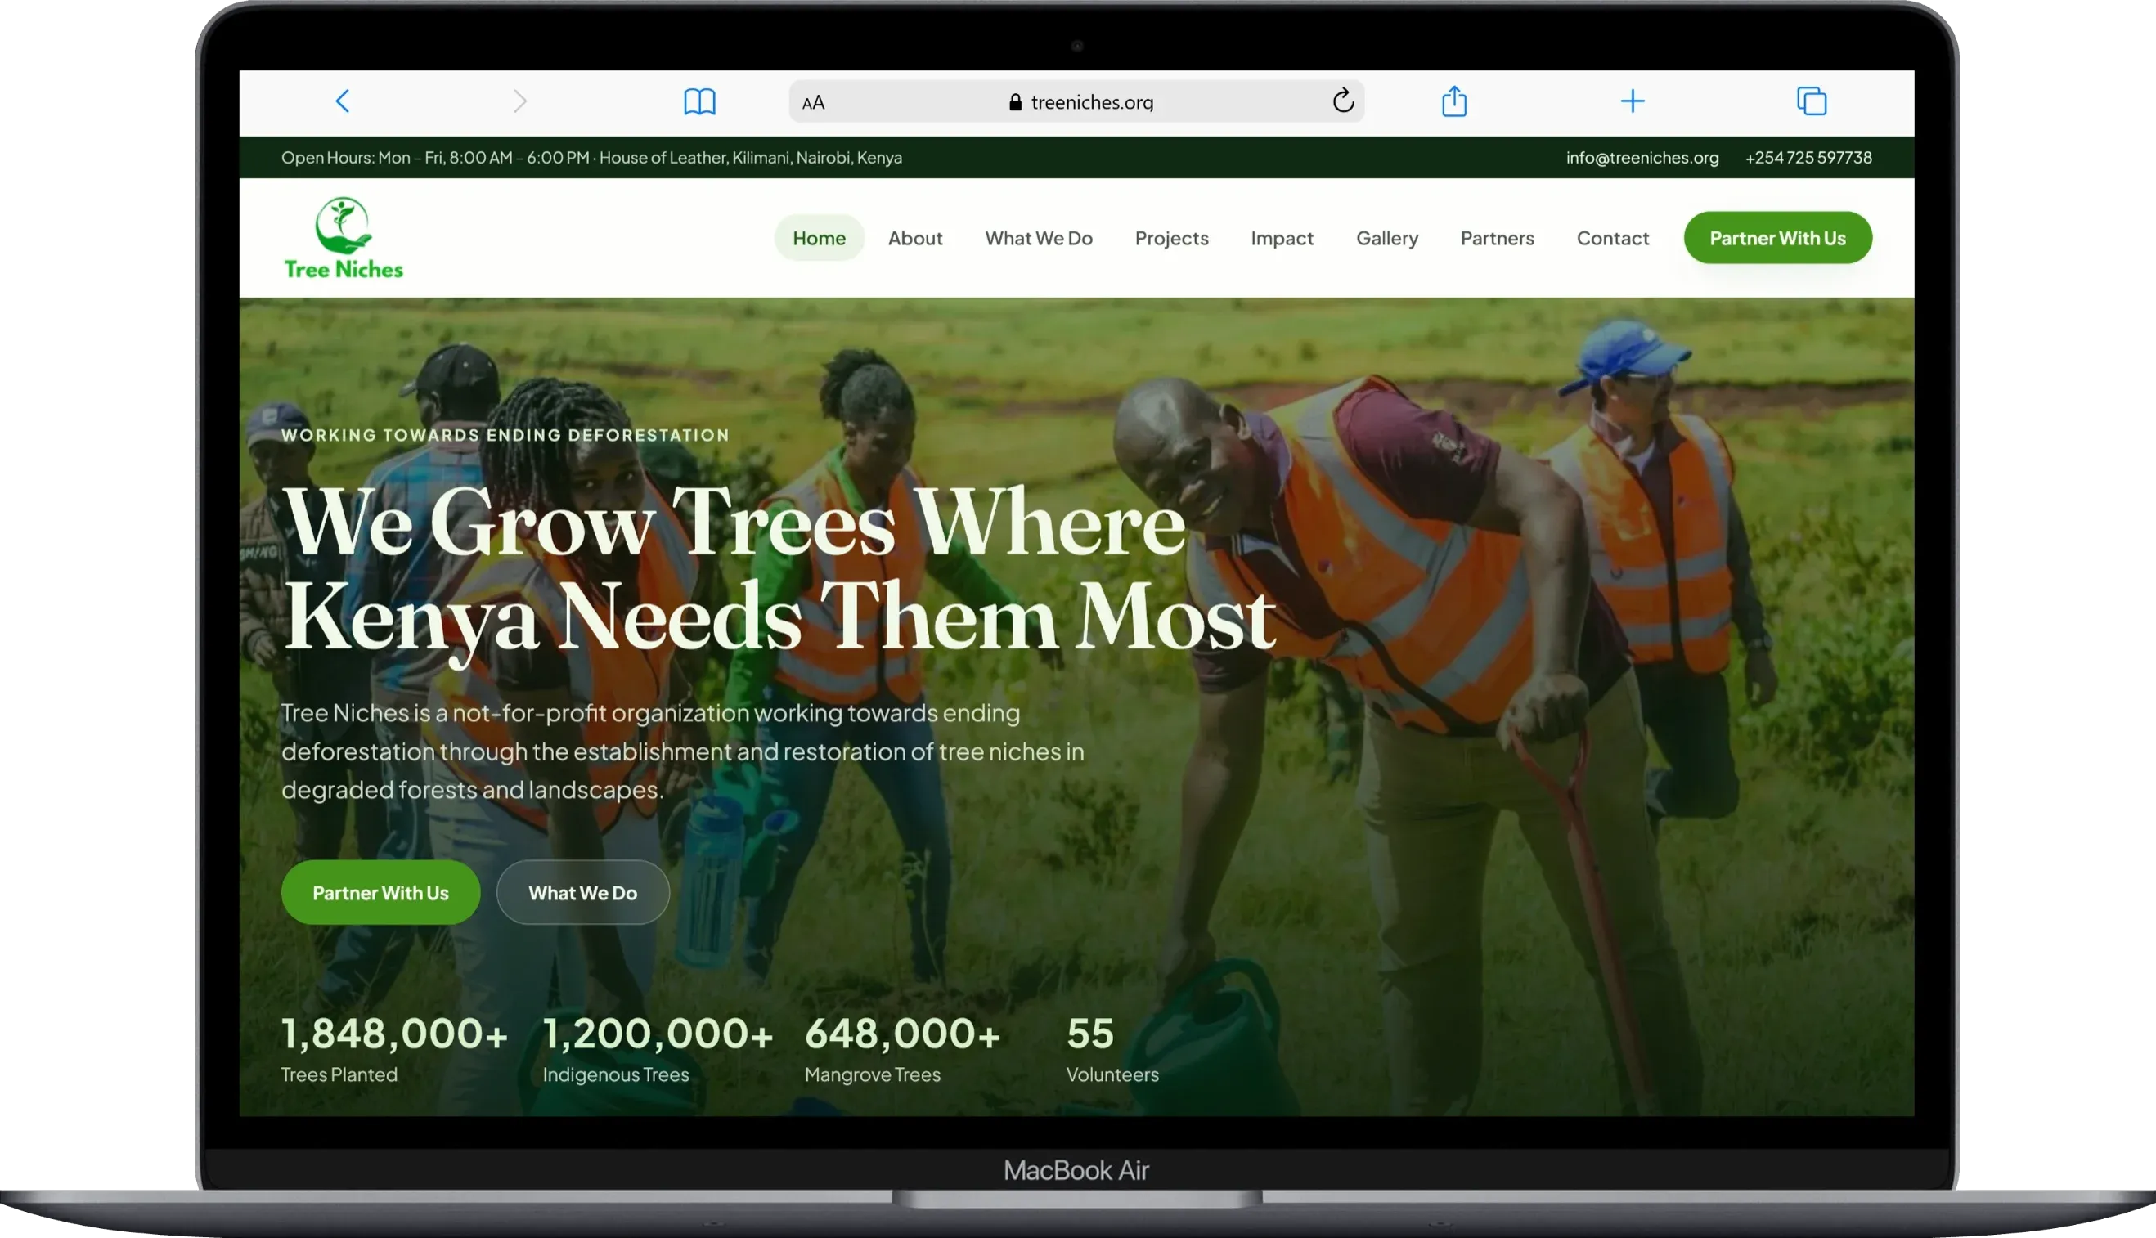Click hero Partner With Us button
The width and height of the screenshot is (2156, 1238).
(x=380, y=893)
